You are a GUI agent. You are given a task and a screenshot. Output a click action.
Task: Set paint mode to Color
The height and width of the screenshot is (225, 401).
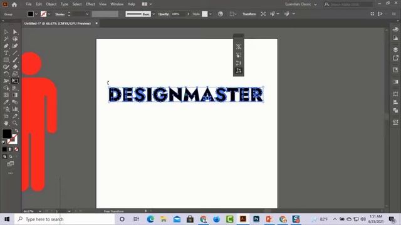4,149
